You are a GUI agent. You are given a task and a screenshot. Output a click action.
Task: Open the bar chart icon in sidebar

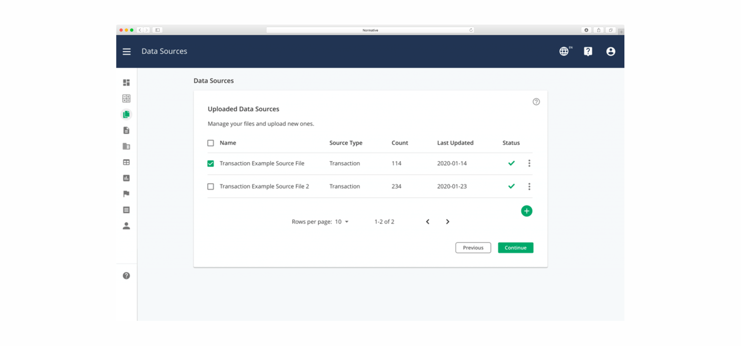tap(126, 178)
